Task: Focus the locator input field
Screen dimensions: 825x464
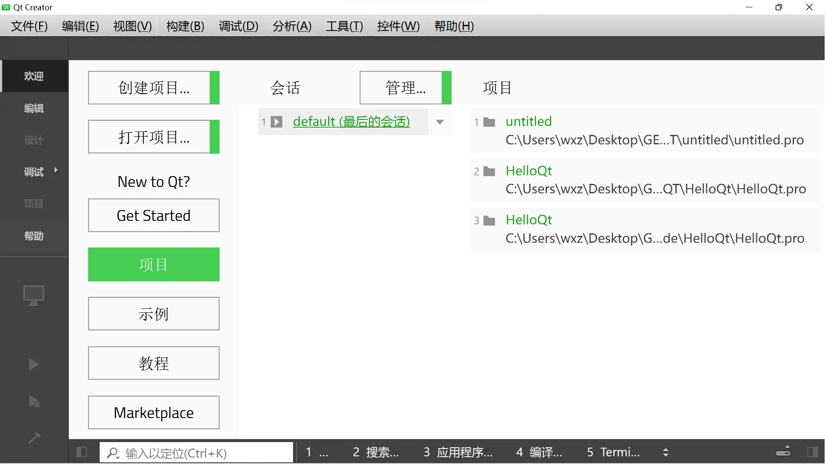Action: (x=196, y=453)
